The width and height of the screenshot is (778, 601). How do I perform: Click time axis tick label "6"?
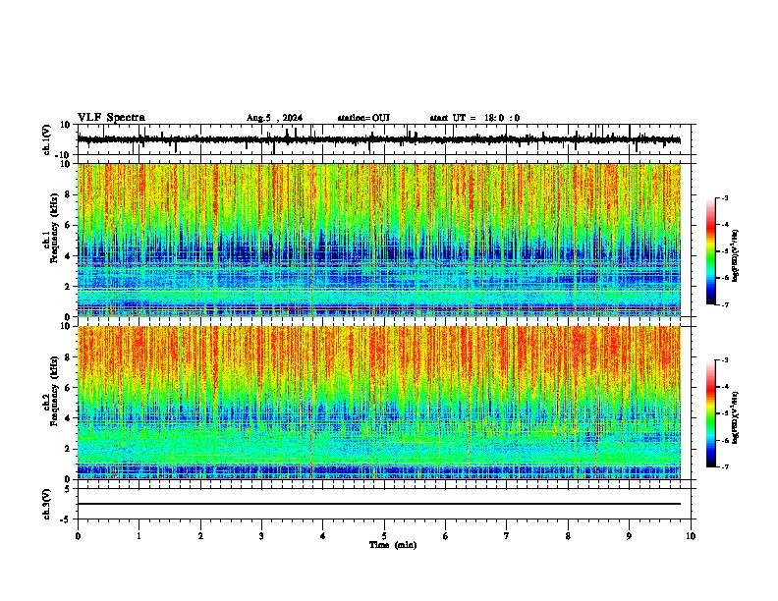click(x=446, y=536)
